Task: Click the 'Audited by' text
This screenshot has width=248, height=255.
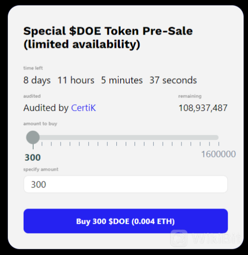Action: 46,108
